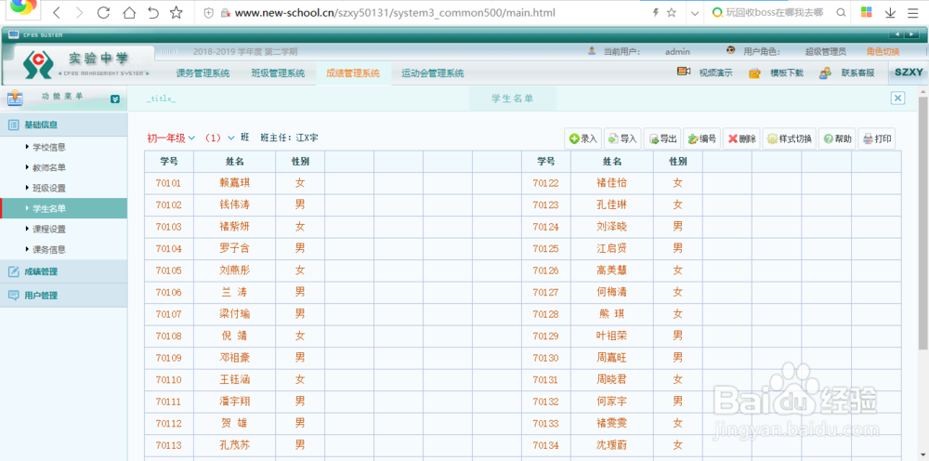Open 课务信息 in sidebar

tap(49, 249)
